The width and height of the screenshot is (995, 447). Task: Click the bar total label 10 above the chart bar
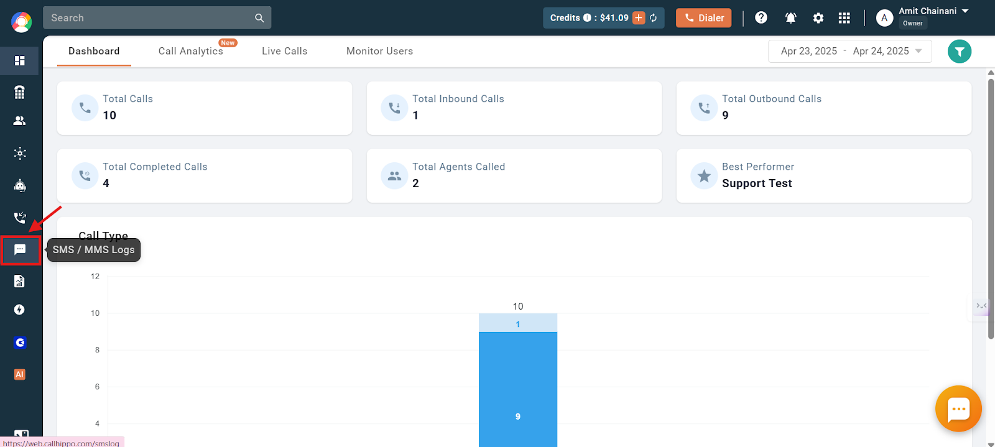518,306
